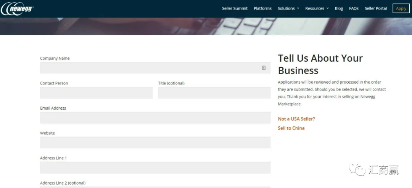
Task: Click the 'Address Line 2 (optional)' label
Action: [x=63, y=183]
